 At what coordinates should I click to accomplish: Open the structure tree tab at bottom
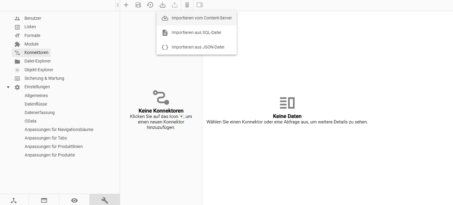[14, 200]
